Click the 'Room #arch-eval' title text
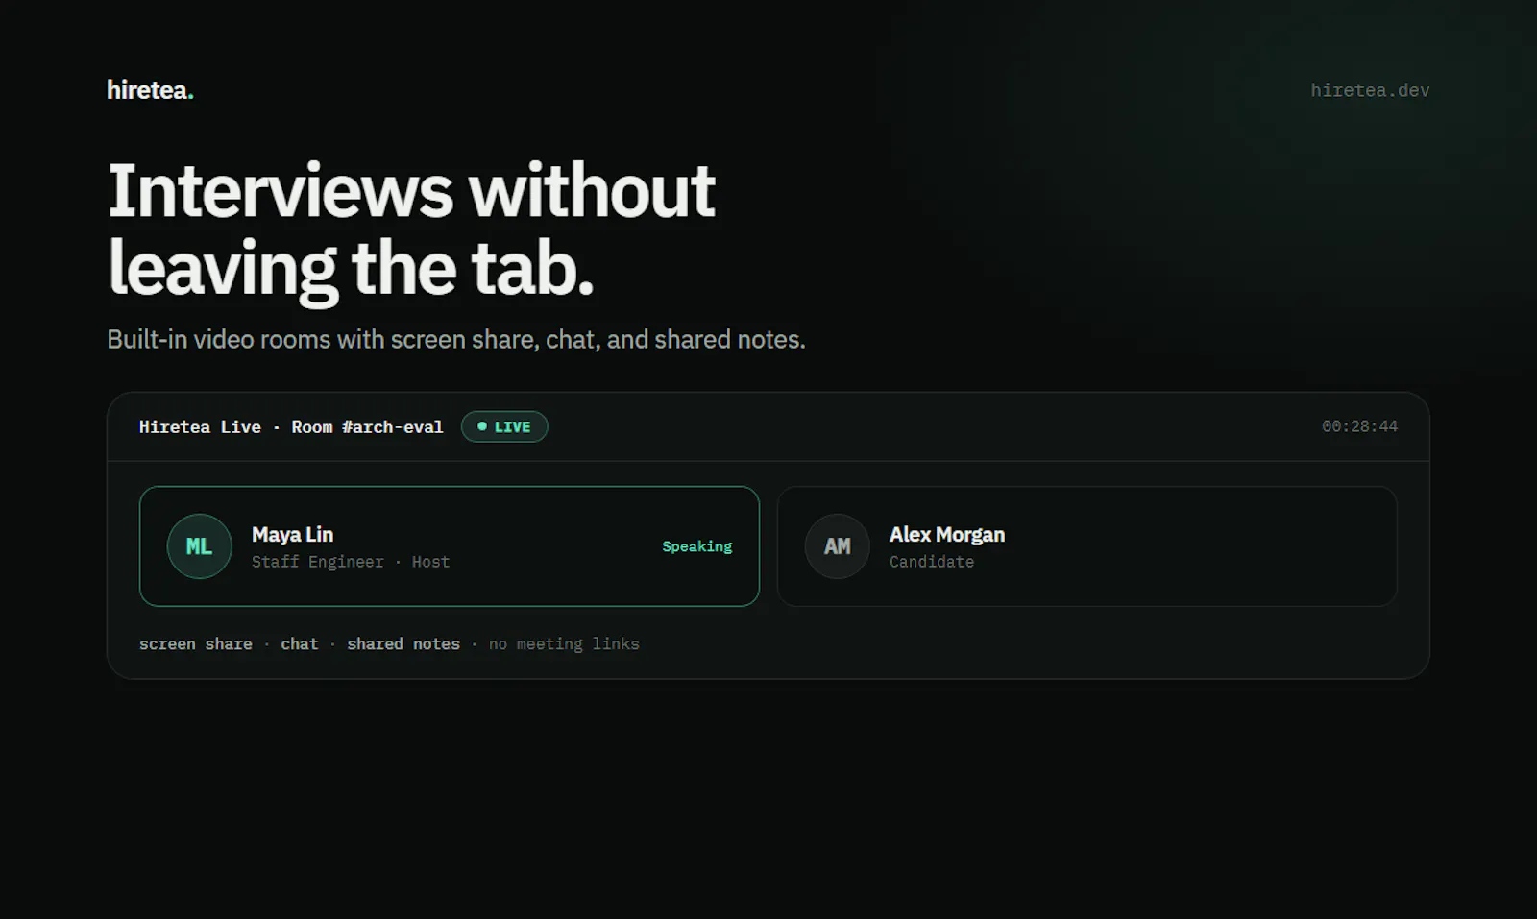 click(367, 427)
